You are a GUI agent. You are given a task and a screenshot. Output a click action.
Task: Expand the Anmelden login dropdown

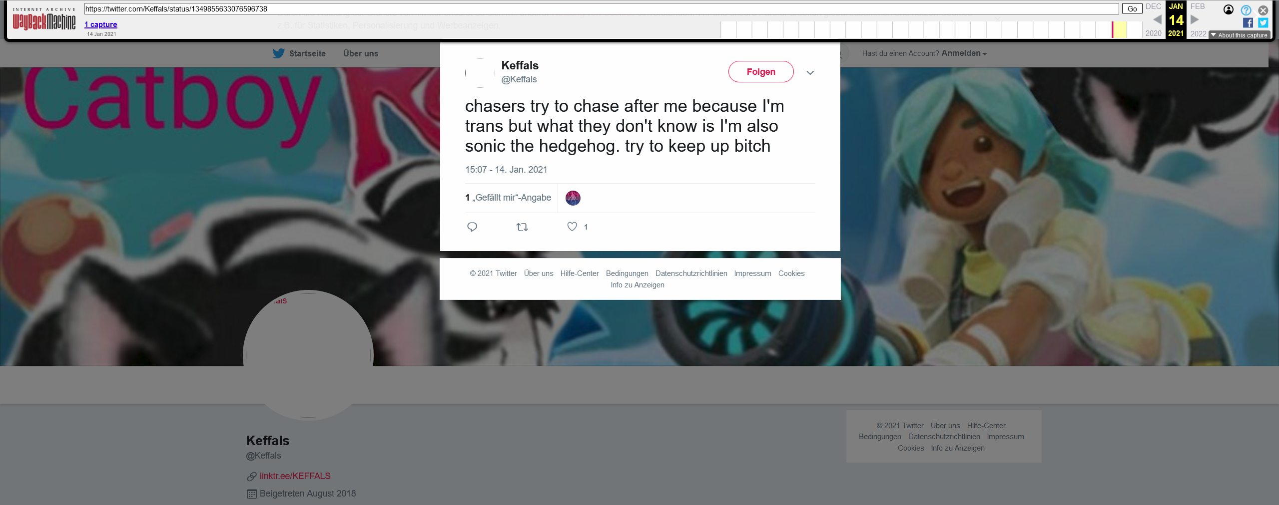pos(964,53)
